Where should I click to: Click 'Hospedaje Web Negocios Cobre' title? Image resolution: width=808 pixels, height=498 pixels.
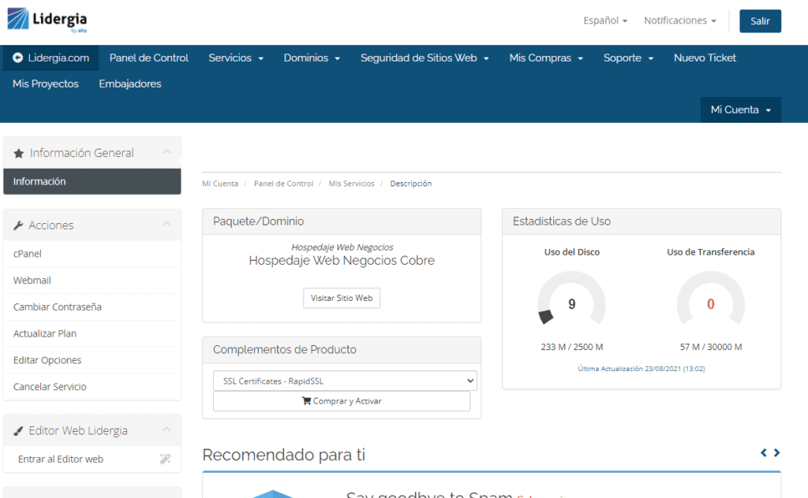(x=342, y=260)
